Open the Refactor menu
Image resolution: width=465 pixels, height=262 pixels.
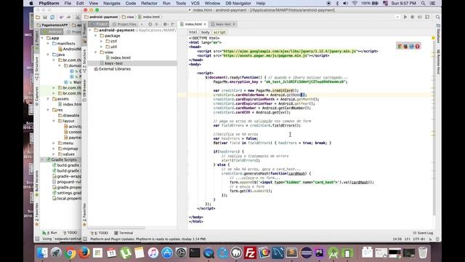point(149,3)
